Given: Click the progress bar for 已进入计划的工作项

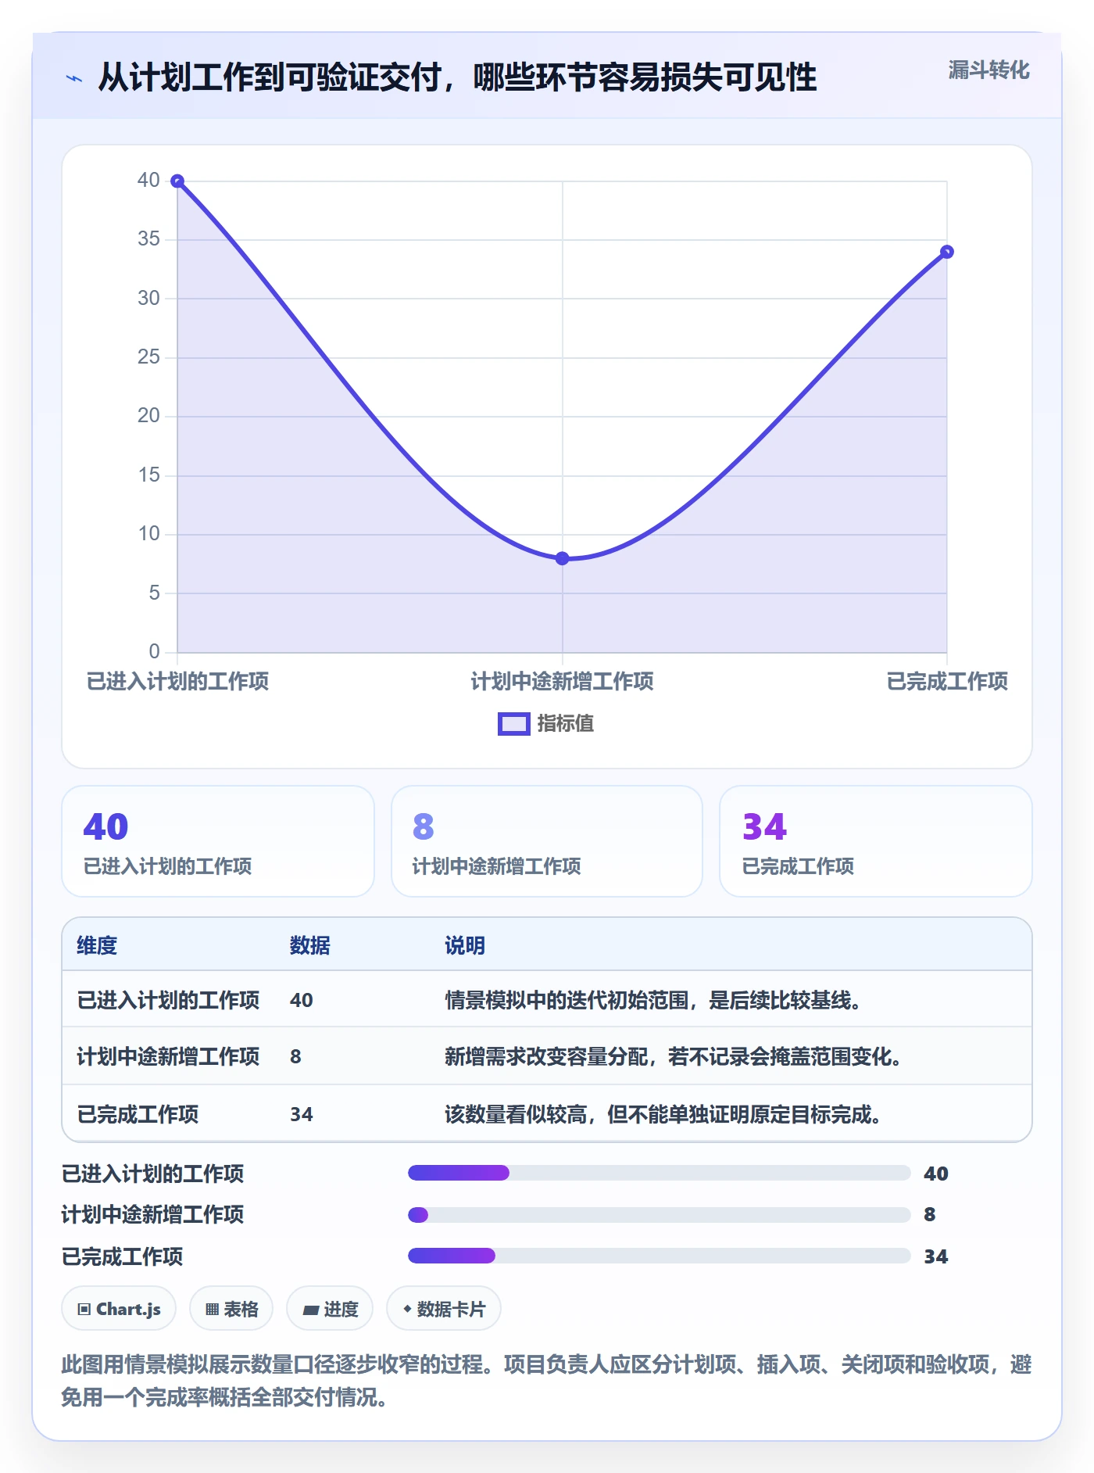Looking at the screenshot, I should click(x=660, y=1173).
